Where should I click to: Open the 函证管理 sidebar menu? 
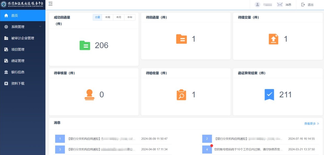[x=18, y=61]
